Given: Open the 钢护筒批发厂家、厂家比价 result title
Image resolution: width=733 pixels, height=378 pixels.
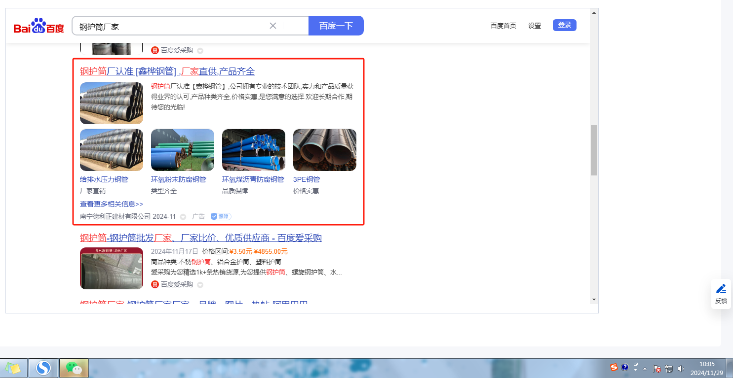Looking at the screenshot, I should (201, 238).
